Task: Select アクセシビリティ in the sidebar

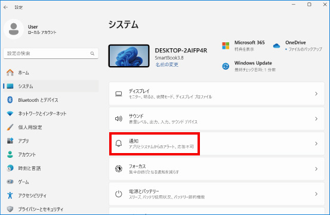Action: tap(51, 195)
